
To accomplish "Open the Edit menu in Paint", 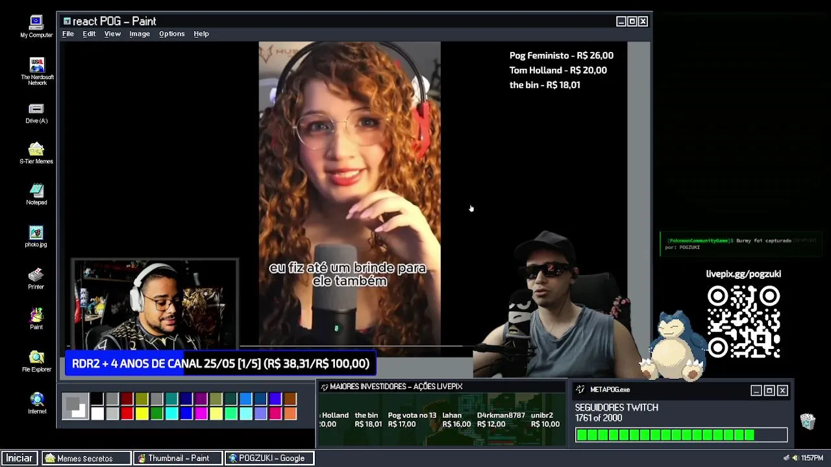I will pos(89,34).
